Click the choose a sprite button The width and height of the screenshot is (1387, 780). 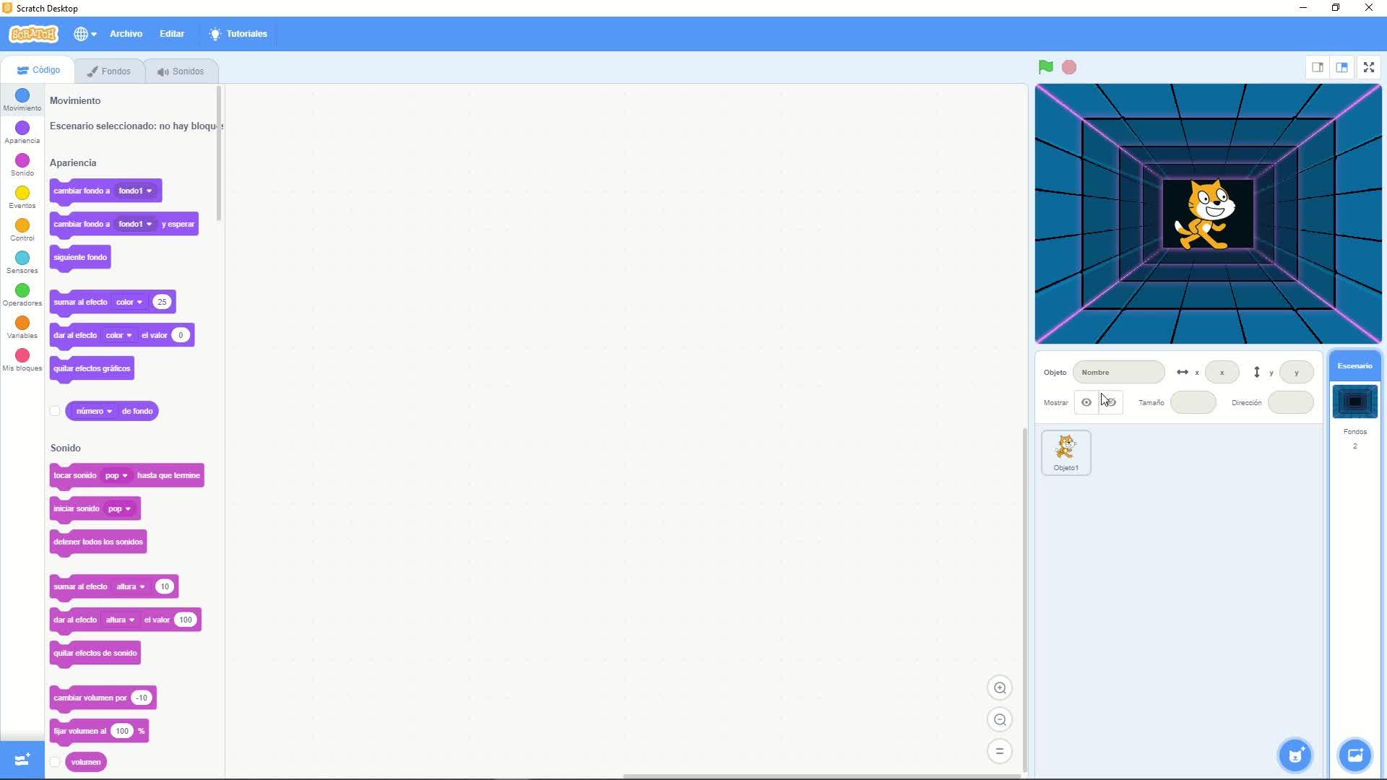(1295, 755)
